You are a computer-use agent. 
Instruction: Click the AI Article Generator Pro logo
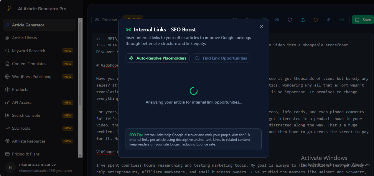[x=10, y=9]
